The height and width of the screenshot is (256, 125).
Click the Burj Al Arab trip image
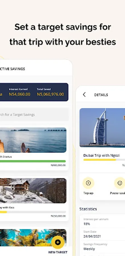pyautogui.click(x=102, y=128)
